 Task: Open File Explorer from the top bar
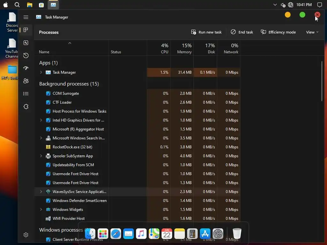pyautogui.click(x=30, y=4)
